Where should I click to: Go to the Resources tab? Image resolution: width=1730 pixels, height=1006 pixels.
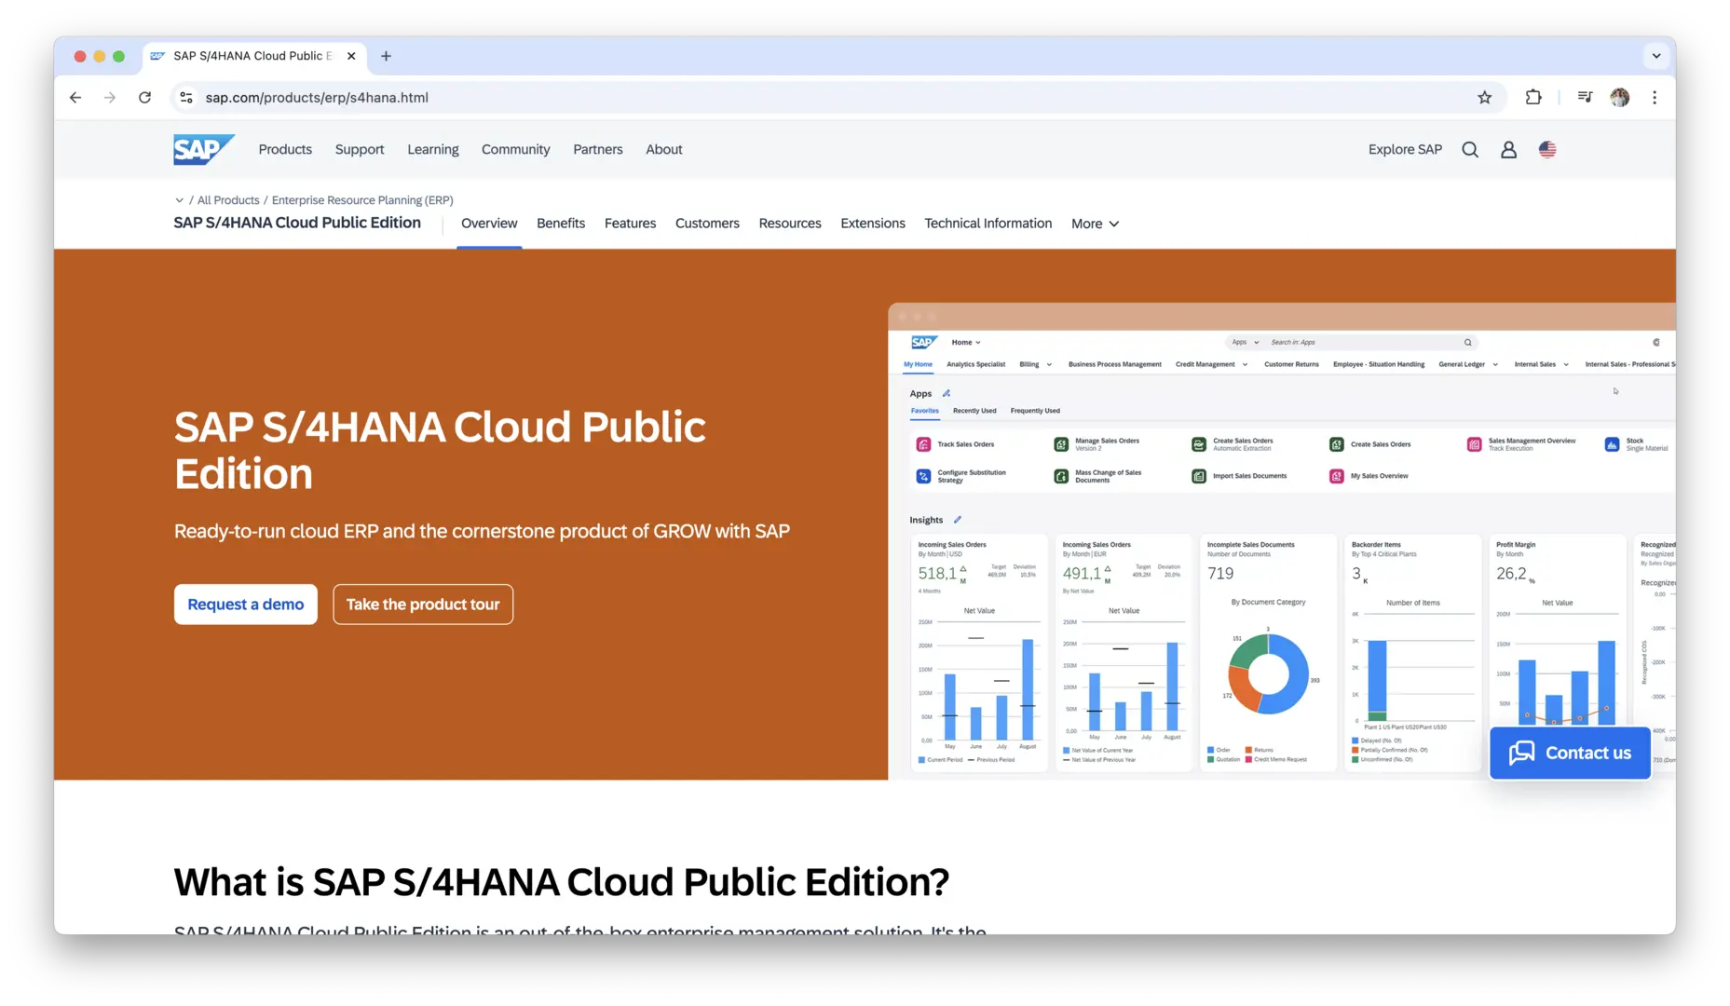point(790,224)
